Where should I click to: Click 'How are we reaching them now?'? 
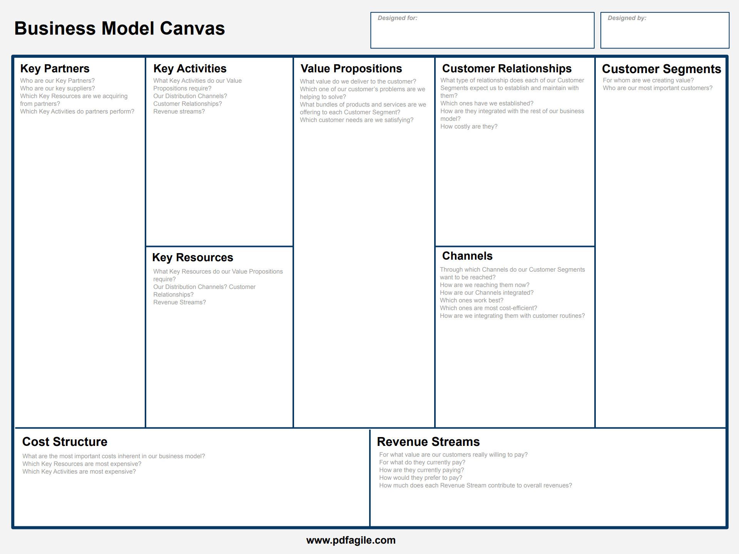click(x=485, y=285)
